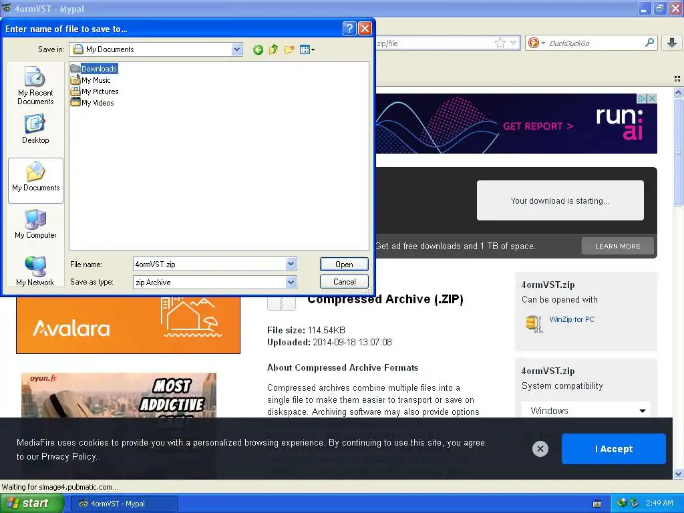The width and height of the screenshot is (684, 513).
Task: Create a new folder in the dialog
Action: point(289,49)
